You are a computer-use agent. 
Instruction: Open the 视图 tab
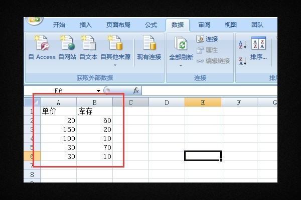click(x=231, y=24)
